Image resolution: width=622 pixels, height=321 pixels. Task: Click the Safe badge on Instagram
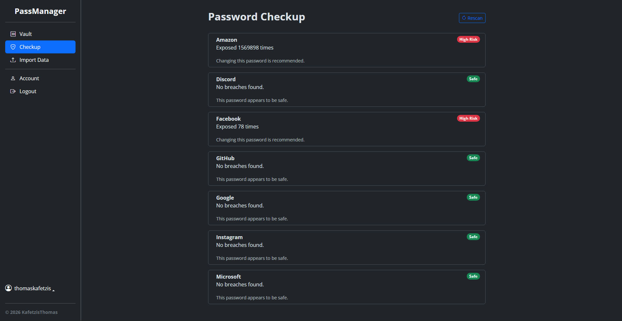click(x=473, y=237)
